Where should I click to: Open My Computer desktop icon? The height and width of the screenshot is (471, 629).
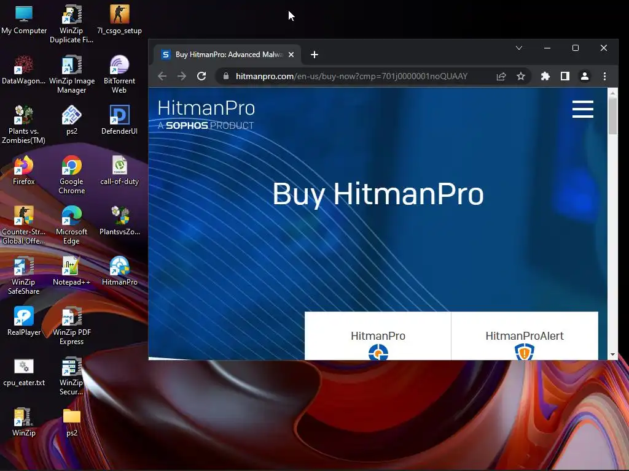24,20
